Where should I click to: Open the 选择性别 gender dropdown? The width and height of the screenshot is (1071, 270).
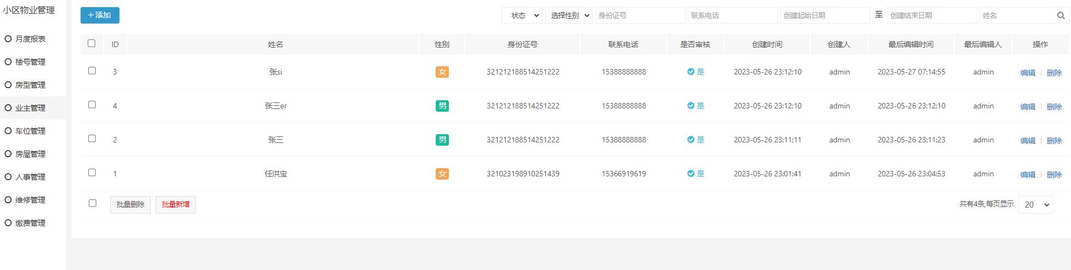(569, 15)
